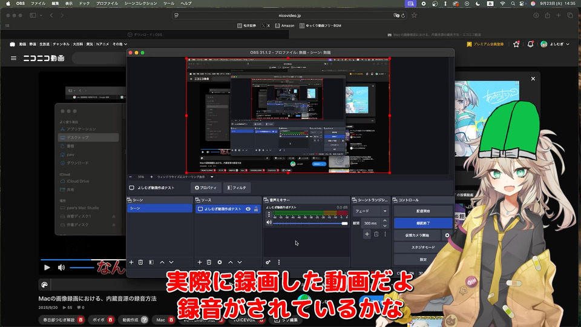Screen dimensions: 581x327
Task: Open the Niconico hamburger menu
Action: [x=14, y=58]
